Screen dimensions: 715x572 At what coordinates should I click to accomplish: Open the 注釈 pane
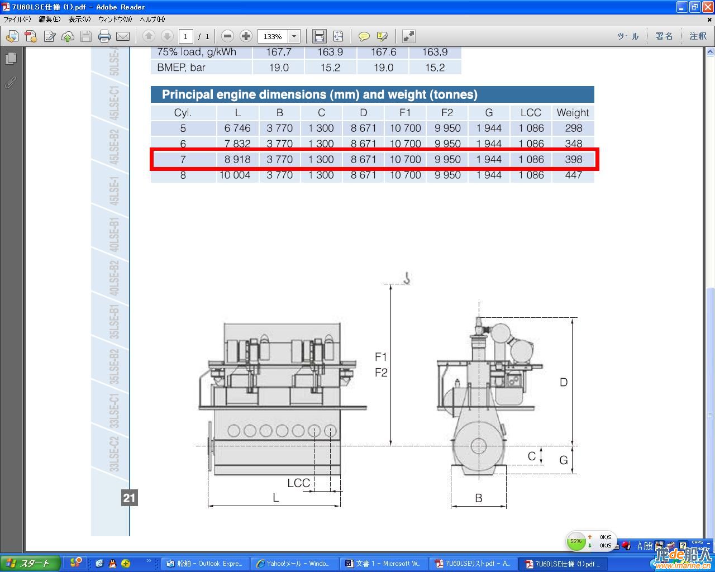698,36
